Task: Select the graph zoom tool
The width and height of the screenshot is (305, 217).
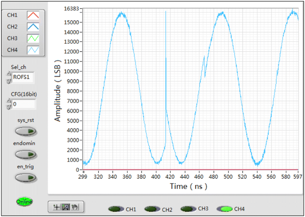Action: tap(66, 207)
